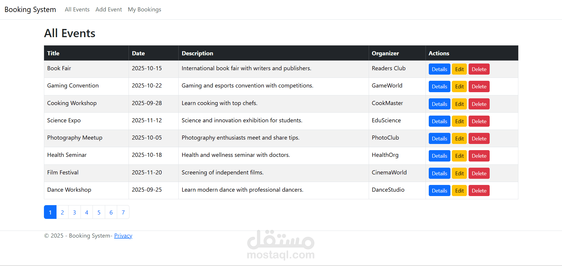The width and height of the screenshot is (562, 266).
Task: Edit the Gaming Convention event
Action: 459,87
